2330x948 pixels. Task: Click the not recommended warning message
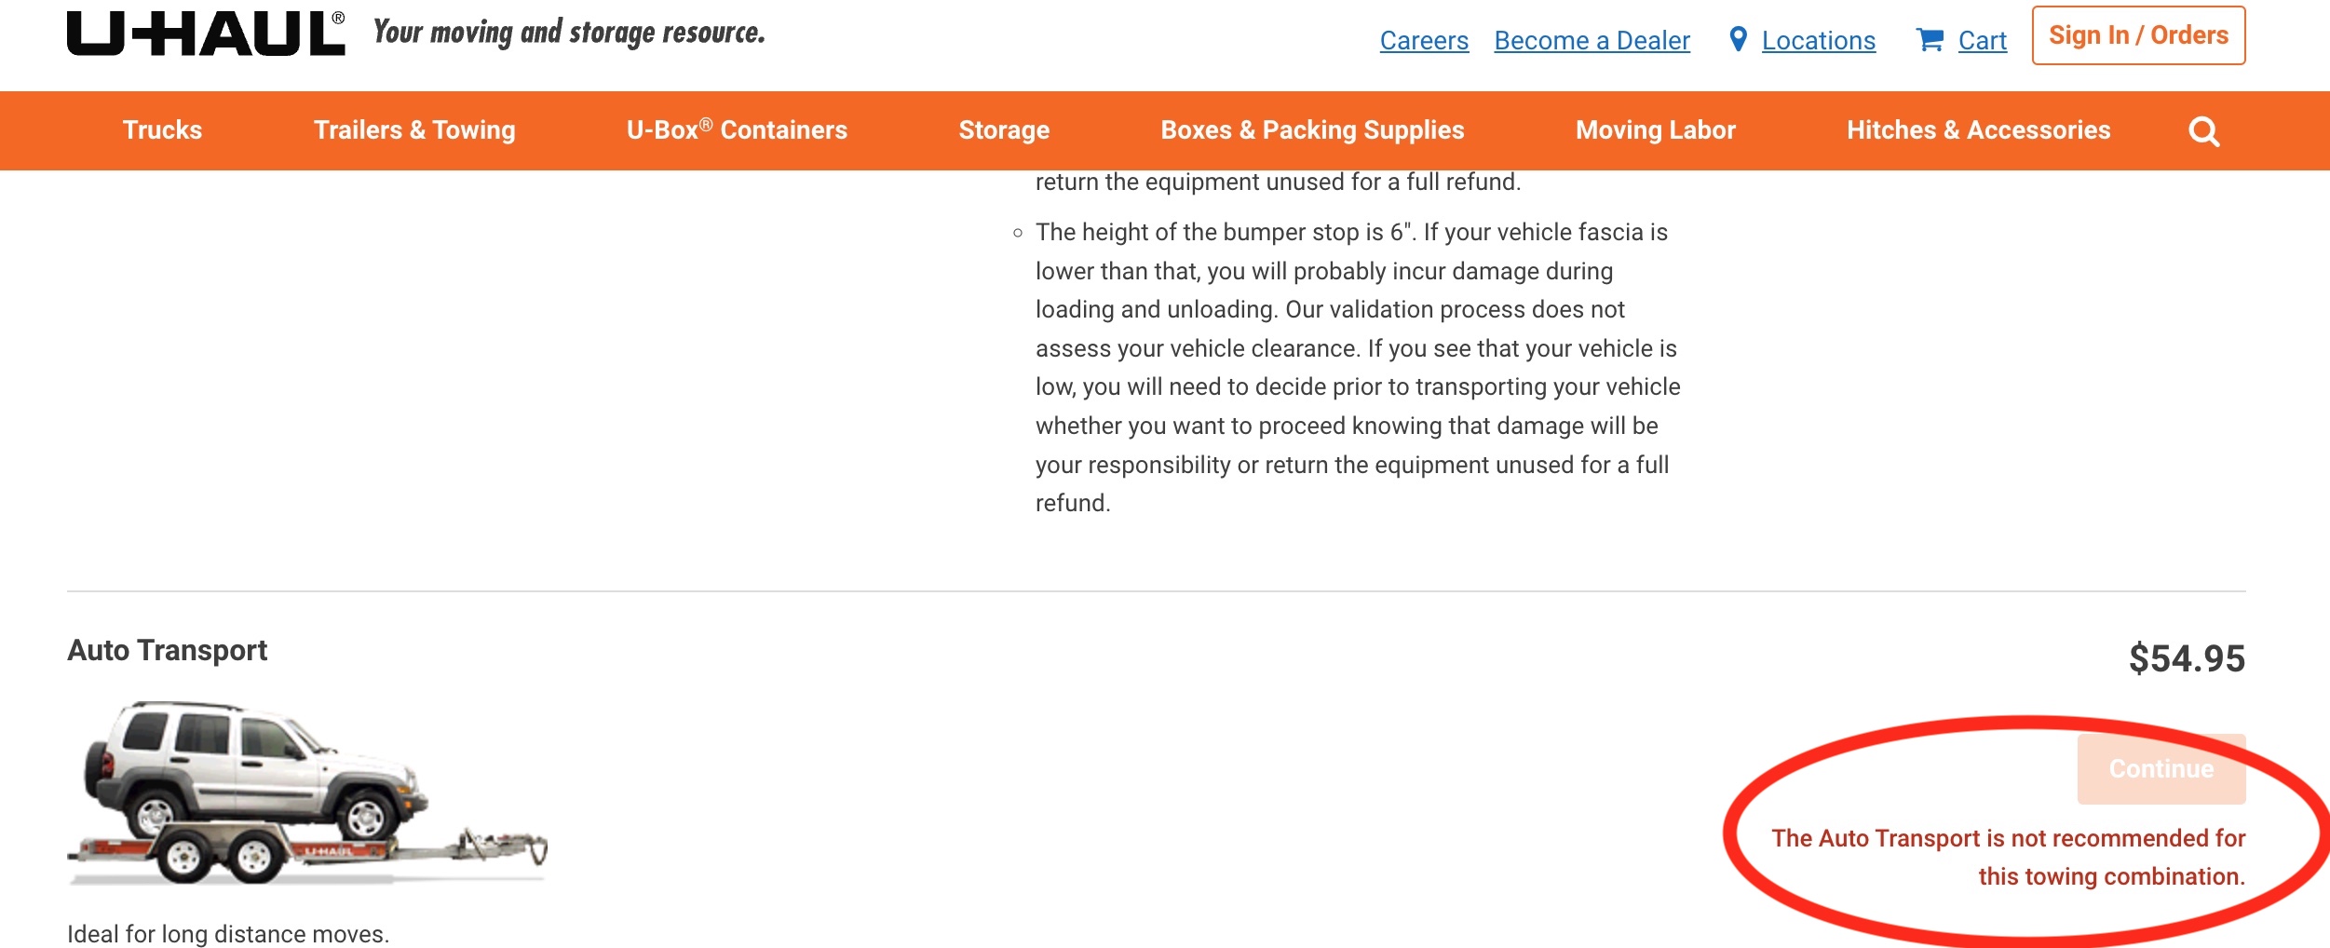tap(2008, 858)
